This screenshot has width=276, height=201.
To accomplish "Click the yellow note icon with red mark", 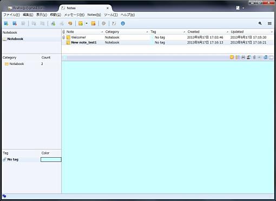I will pos(93,23).
